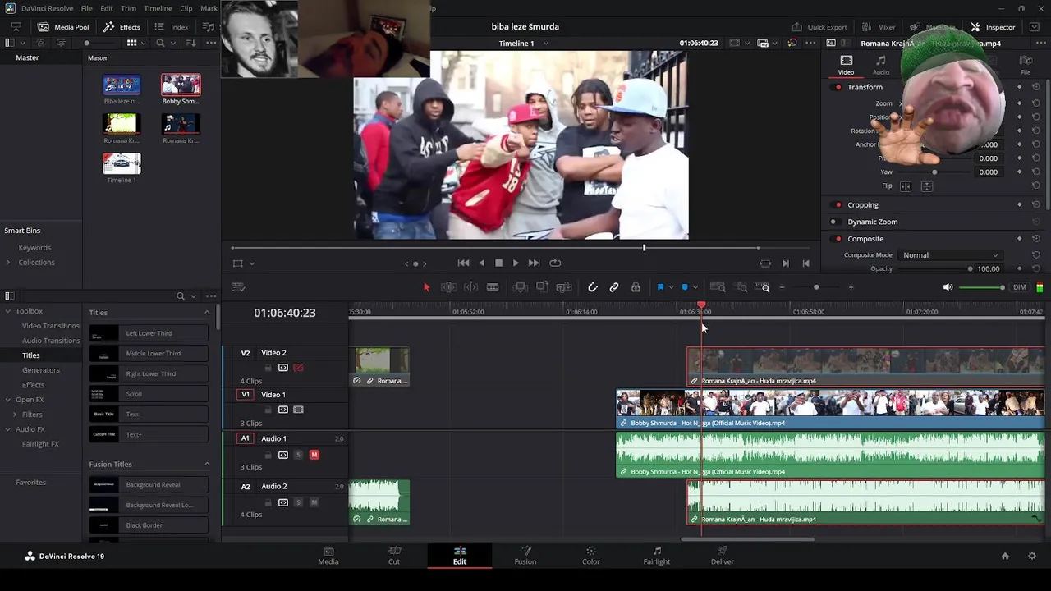Select Video Transitions in Toolbox
Viewport: 1051px width, 591px height.
pos(50,326)
